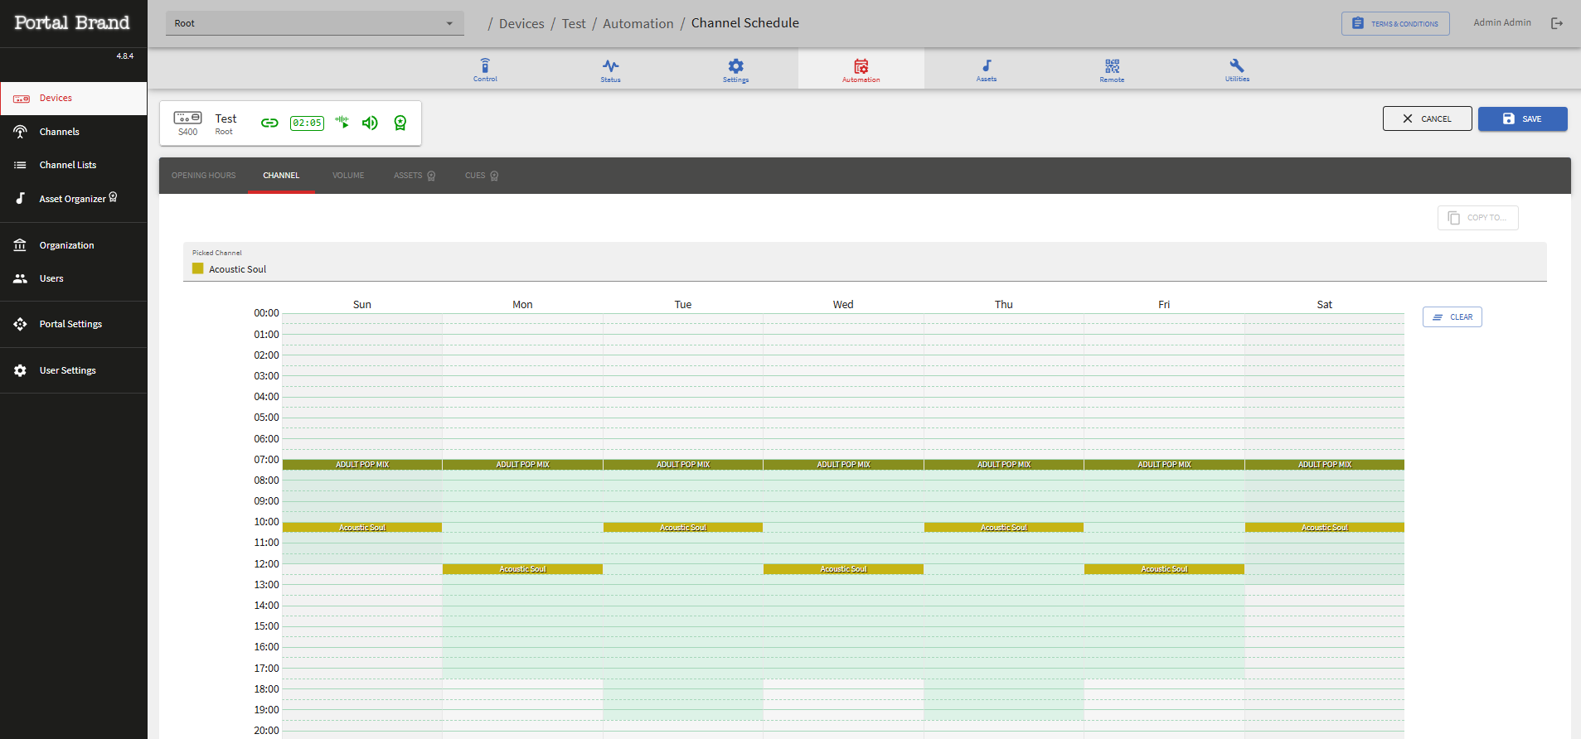
Task: Open the Assets music note icon
Action: [x=987, y=65]
